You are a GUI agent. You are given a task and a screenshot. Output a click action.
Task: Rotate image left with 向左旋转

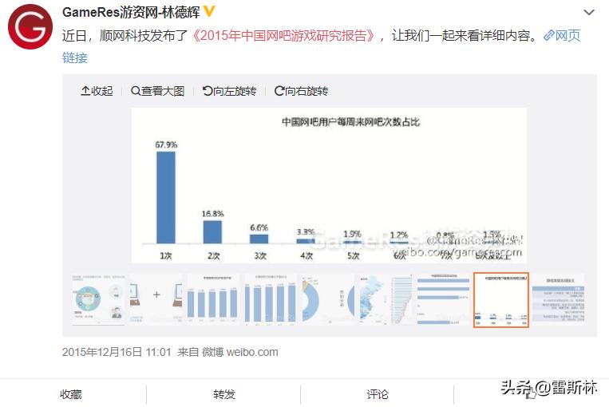(229, 91)
